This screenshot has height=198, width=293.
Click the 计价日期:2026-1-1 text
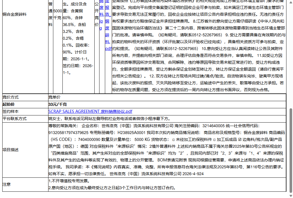coord(77,55)
